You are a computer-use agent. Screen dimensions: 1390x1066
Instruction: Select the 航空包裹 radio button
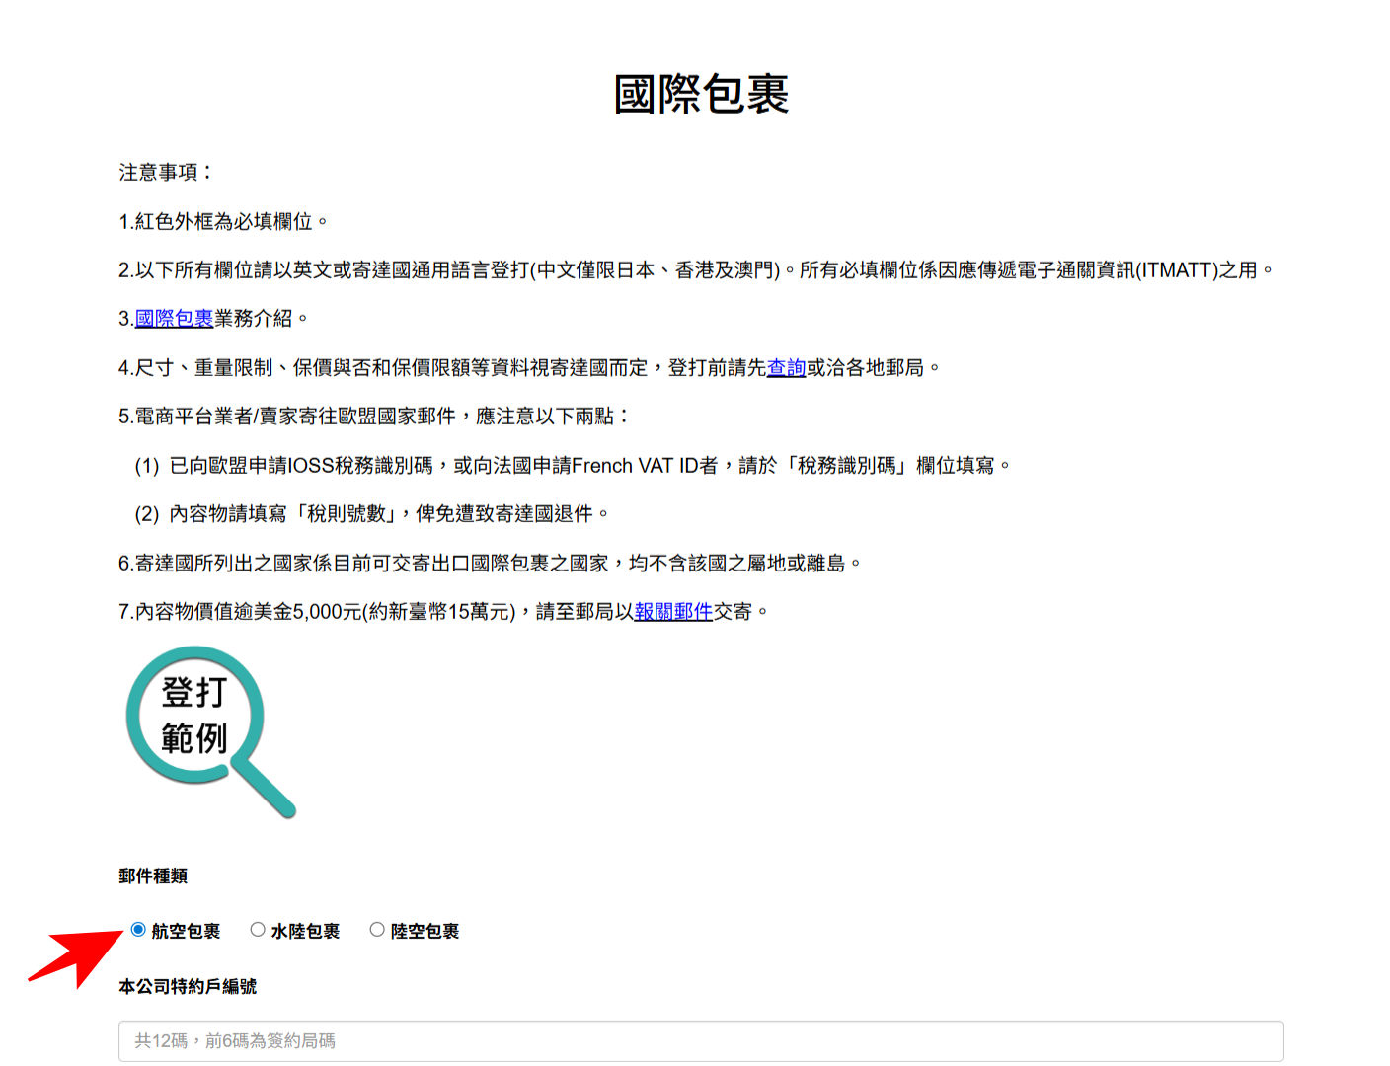coord(136,929)
